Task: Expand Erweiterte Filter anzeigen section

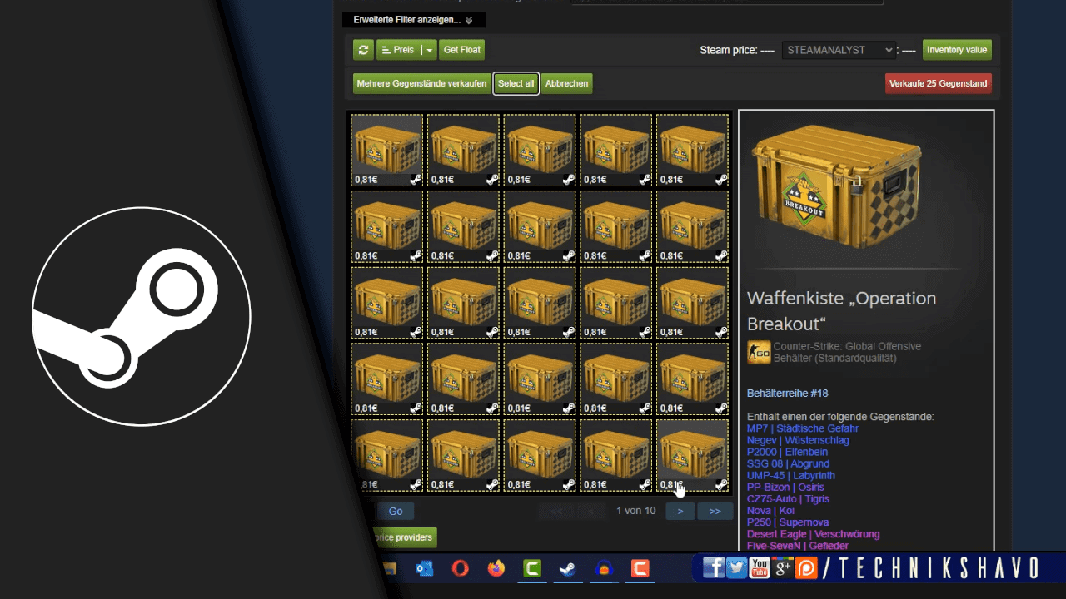Action: click(414, 19)
